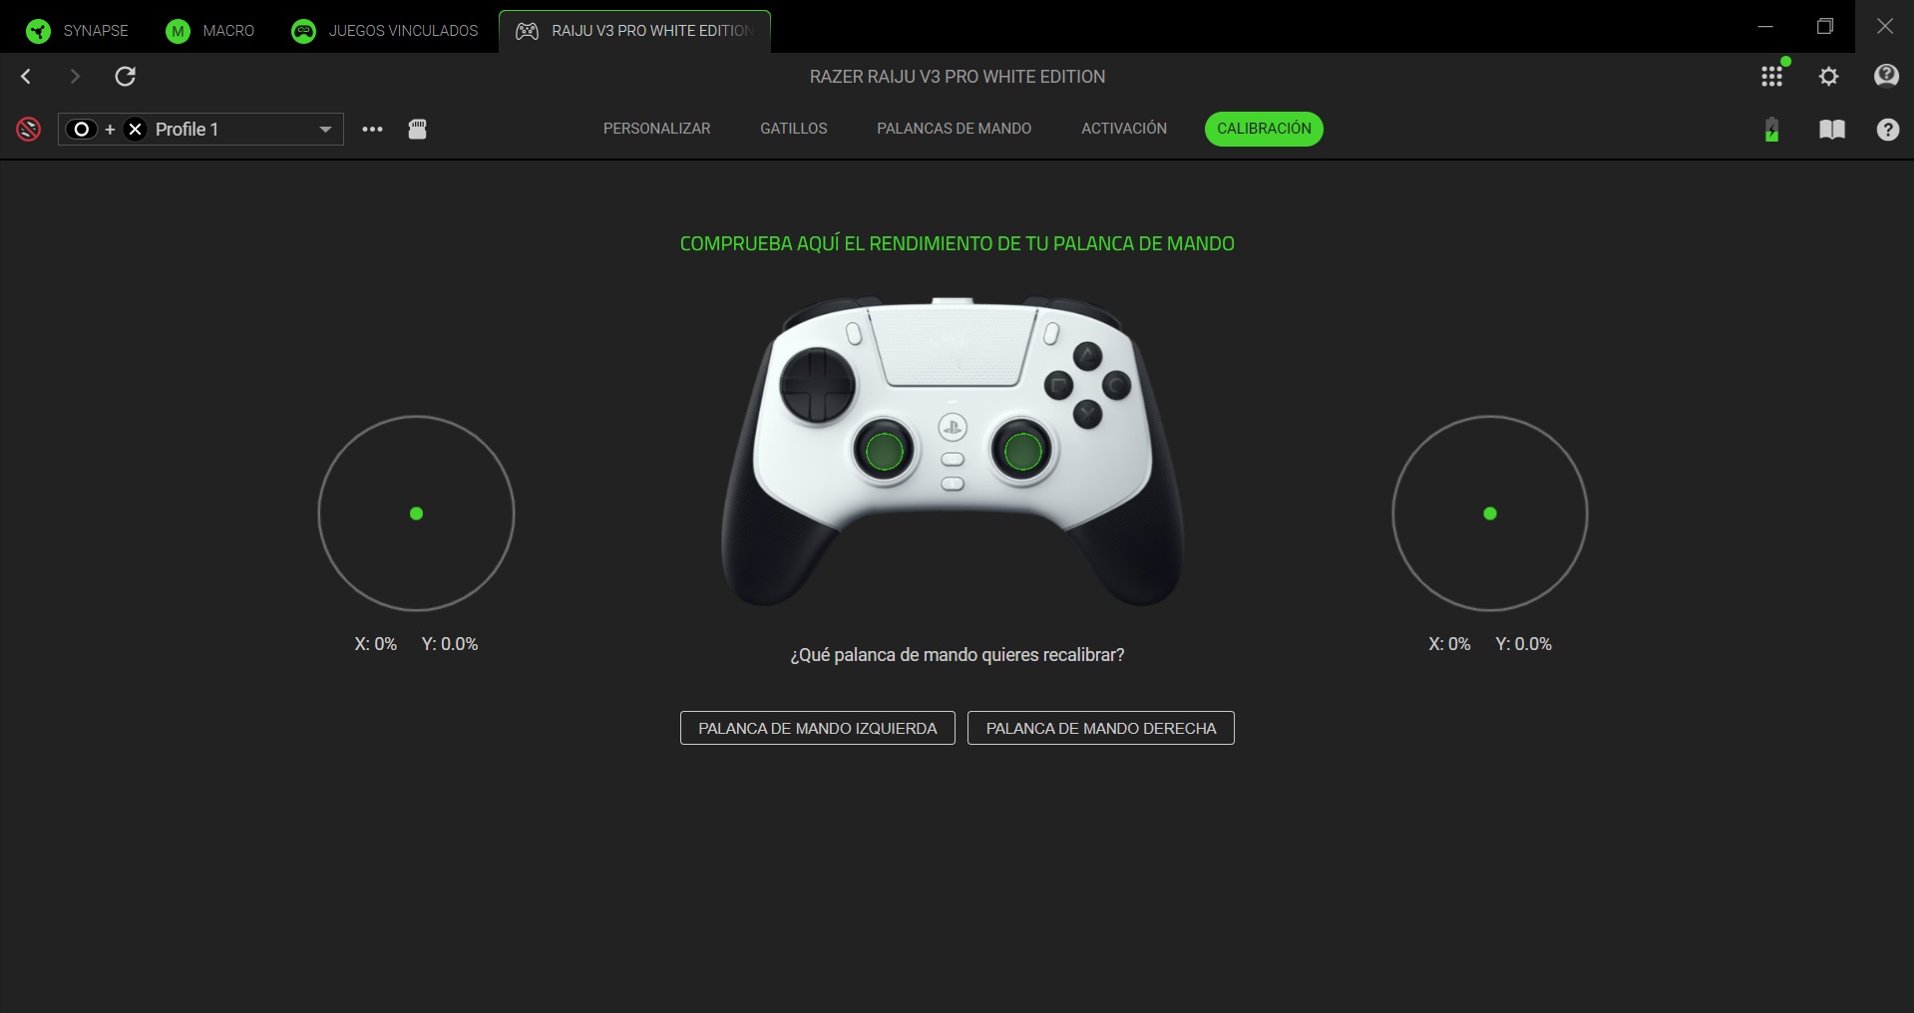Switch to the GATILLOS tab
Image resolution: width=1914 pixels, height=1013 pixels.
coord(794,129)
